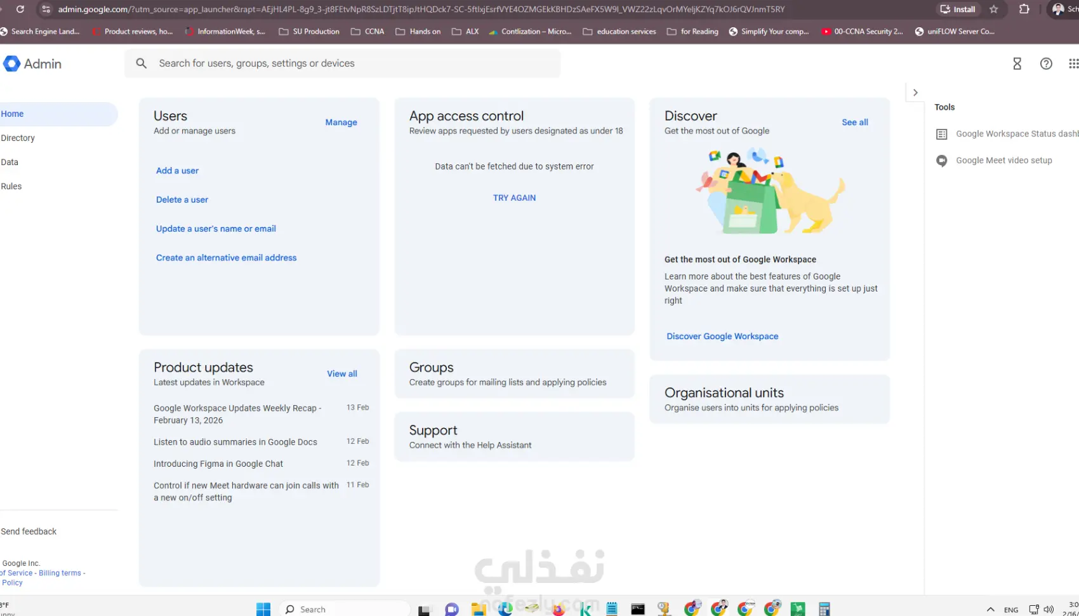Viewport: 1079px width, 616px height.
Task: Open the Billing terms link
Action: (60, 573)
